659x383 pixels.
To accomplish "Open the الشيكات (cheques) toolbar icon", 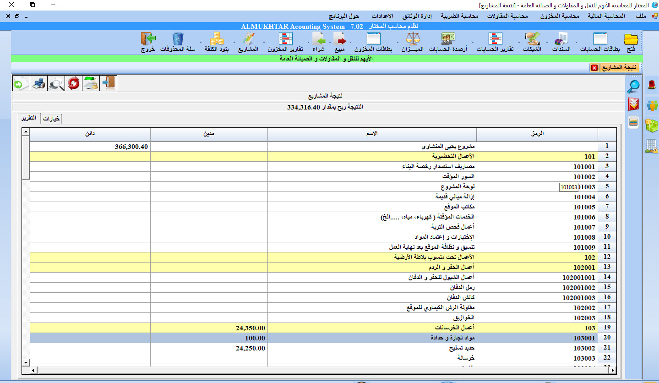I will (532, 39).
